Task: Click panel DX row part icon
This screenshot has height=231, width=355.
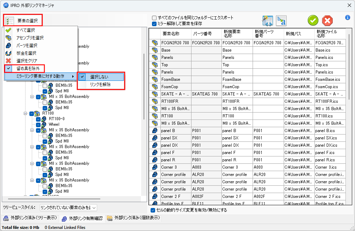Action: 155,145
